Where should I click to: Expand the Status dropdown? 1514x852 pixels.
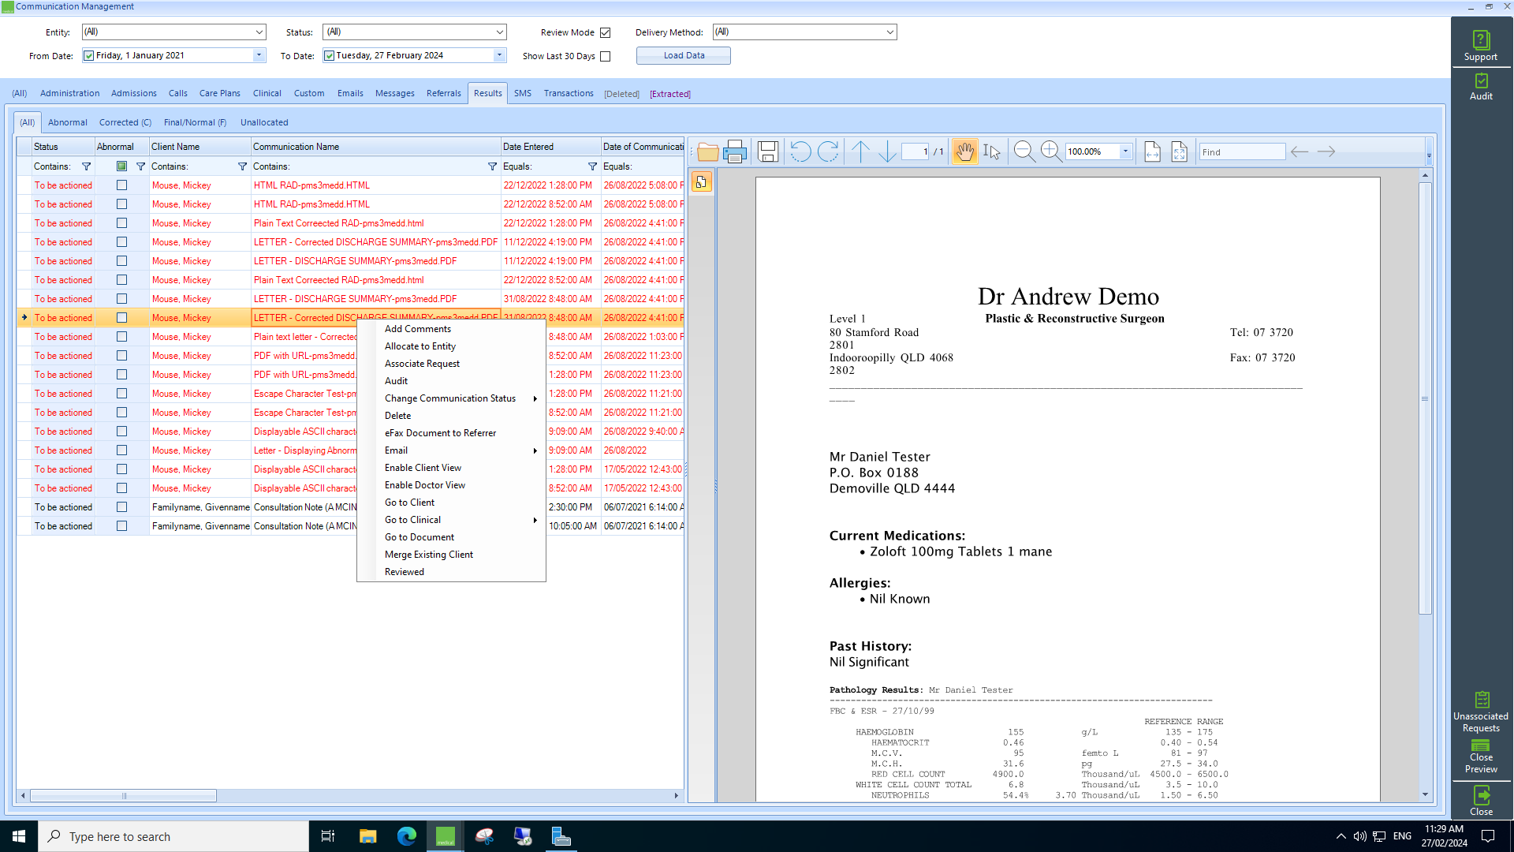tap(499, 32)
